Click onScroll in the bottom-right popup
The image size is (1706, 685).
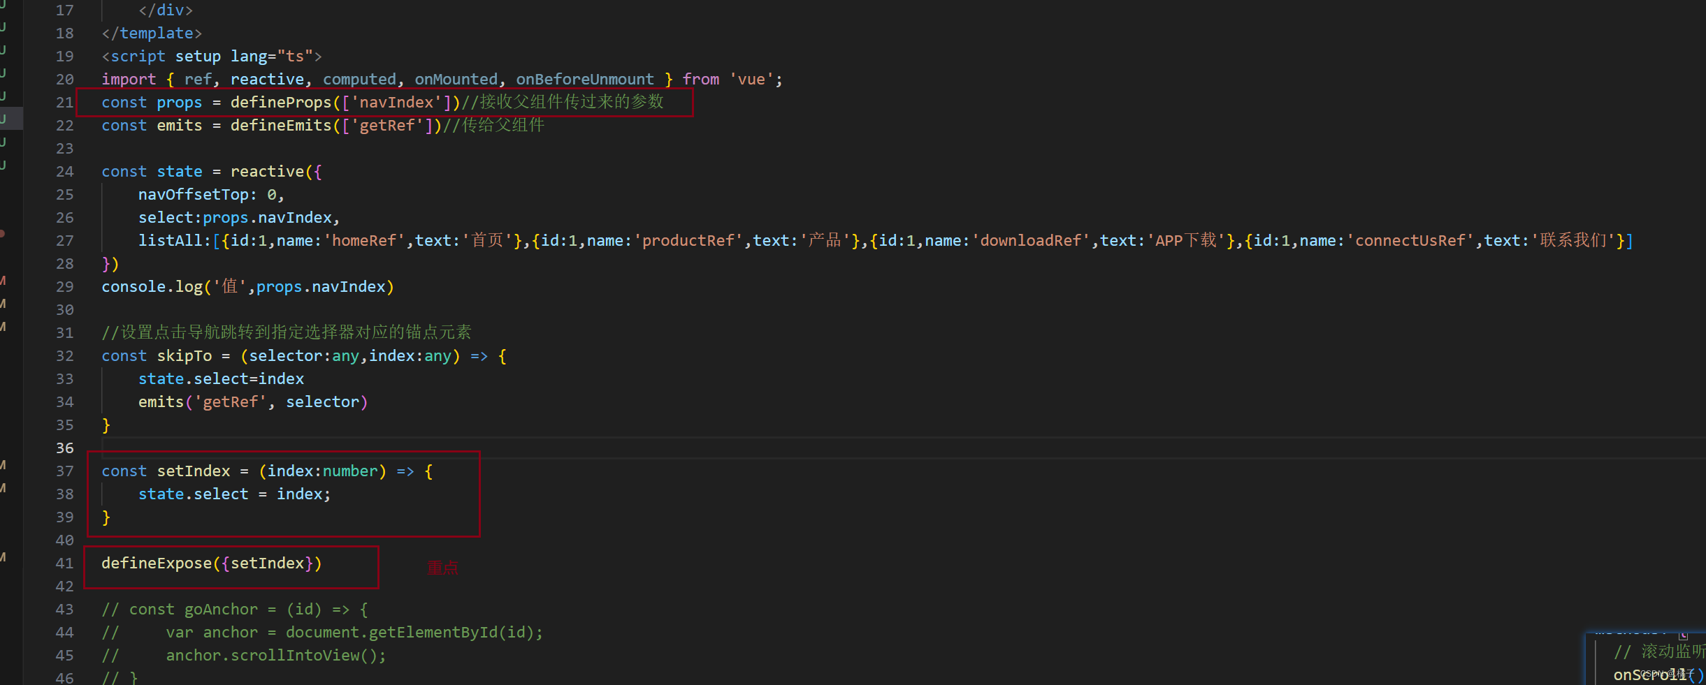[1645, 674]
